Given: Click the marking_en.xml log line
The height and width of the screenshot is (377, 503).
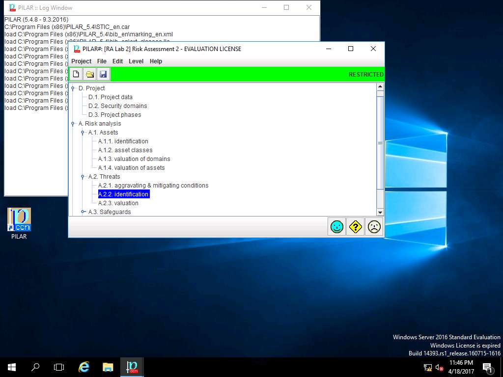Looking at the screenshot, I should point(89,34).
